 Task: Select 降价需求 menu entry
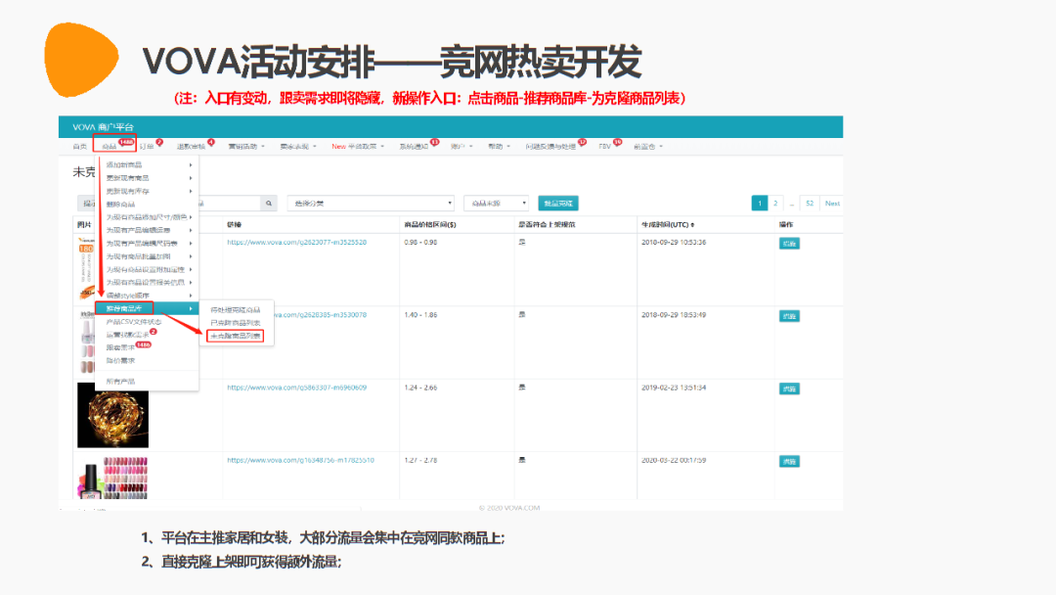pos(148,360)
